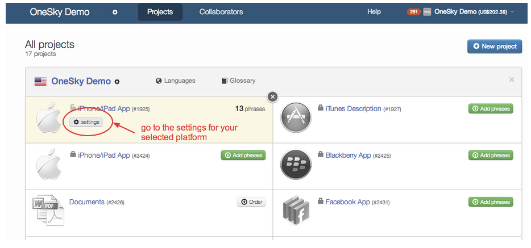The image size is (531, 248).
Task: Click the '13 phrases' count
Action: click(250, 109)
